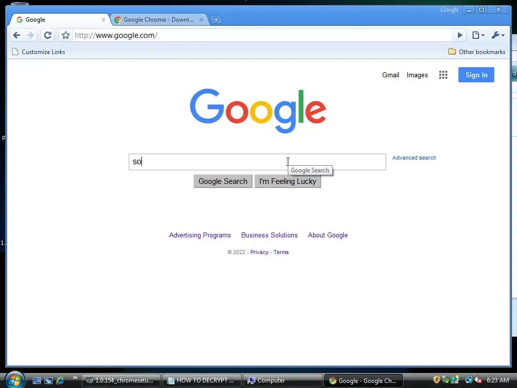Switch to Computer taskbar window
The width and height of the screenshot is (517, 388).
pos(283,380)
